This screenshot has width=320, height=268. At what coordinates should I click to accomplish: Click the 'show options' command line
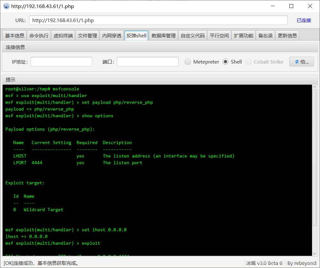point(59,116)
